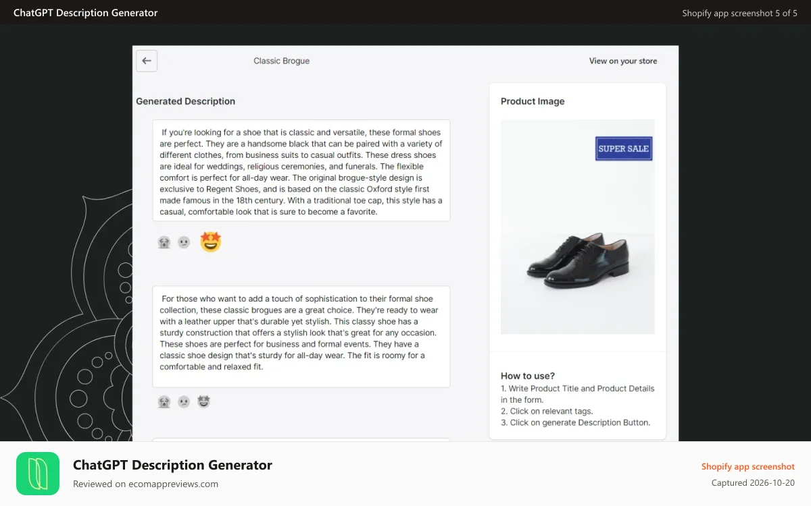
Task: Rate second description with neutral face emoji
Action: [184, 401]
